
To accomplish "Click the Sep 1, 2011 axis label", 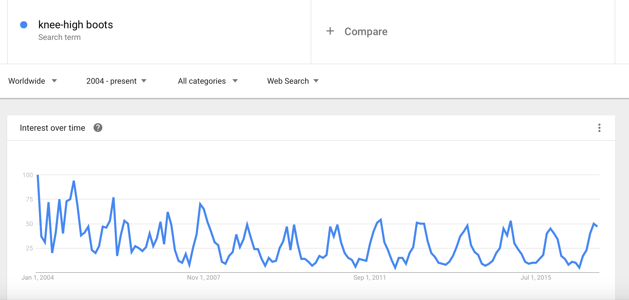I will tap(370, 277).
